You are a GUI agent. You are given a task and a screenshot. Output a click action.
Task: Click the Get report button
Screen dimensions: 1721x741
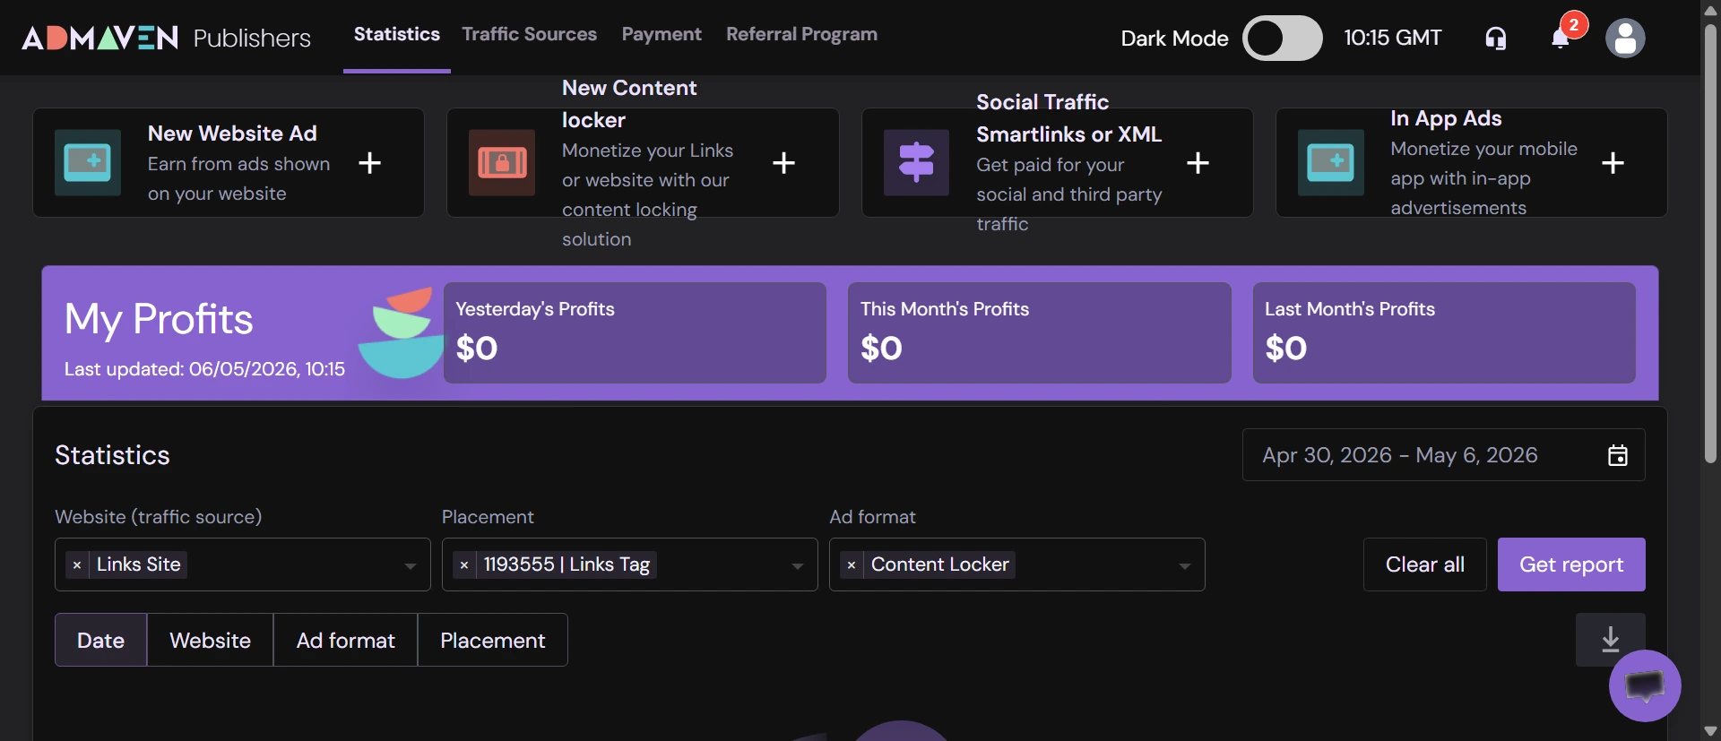(1571, 564)
